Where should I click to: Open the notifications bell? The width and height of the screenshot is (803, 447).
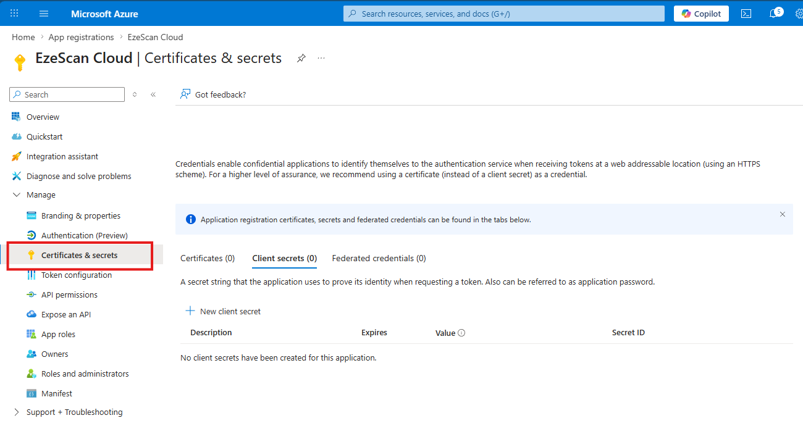pyautogui.click(x=775, y=13)
